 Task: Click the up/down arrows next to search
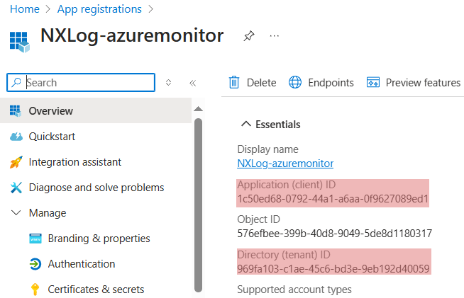pyautogui.click(x=169, y=83)
